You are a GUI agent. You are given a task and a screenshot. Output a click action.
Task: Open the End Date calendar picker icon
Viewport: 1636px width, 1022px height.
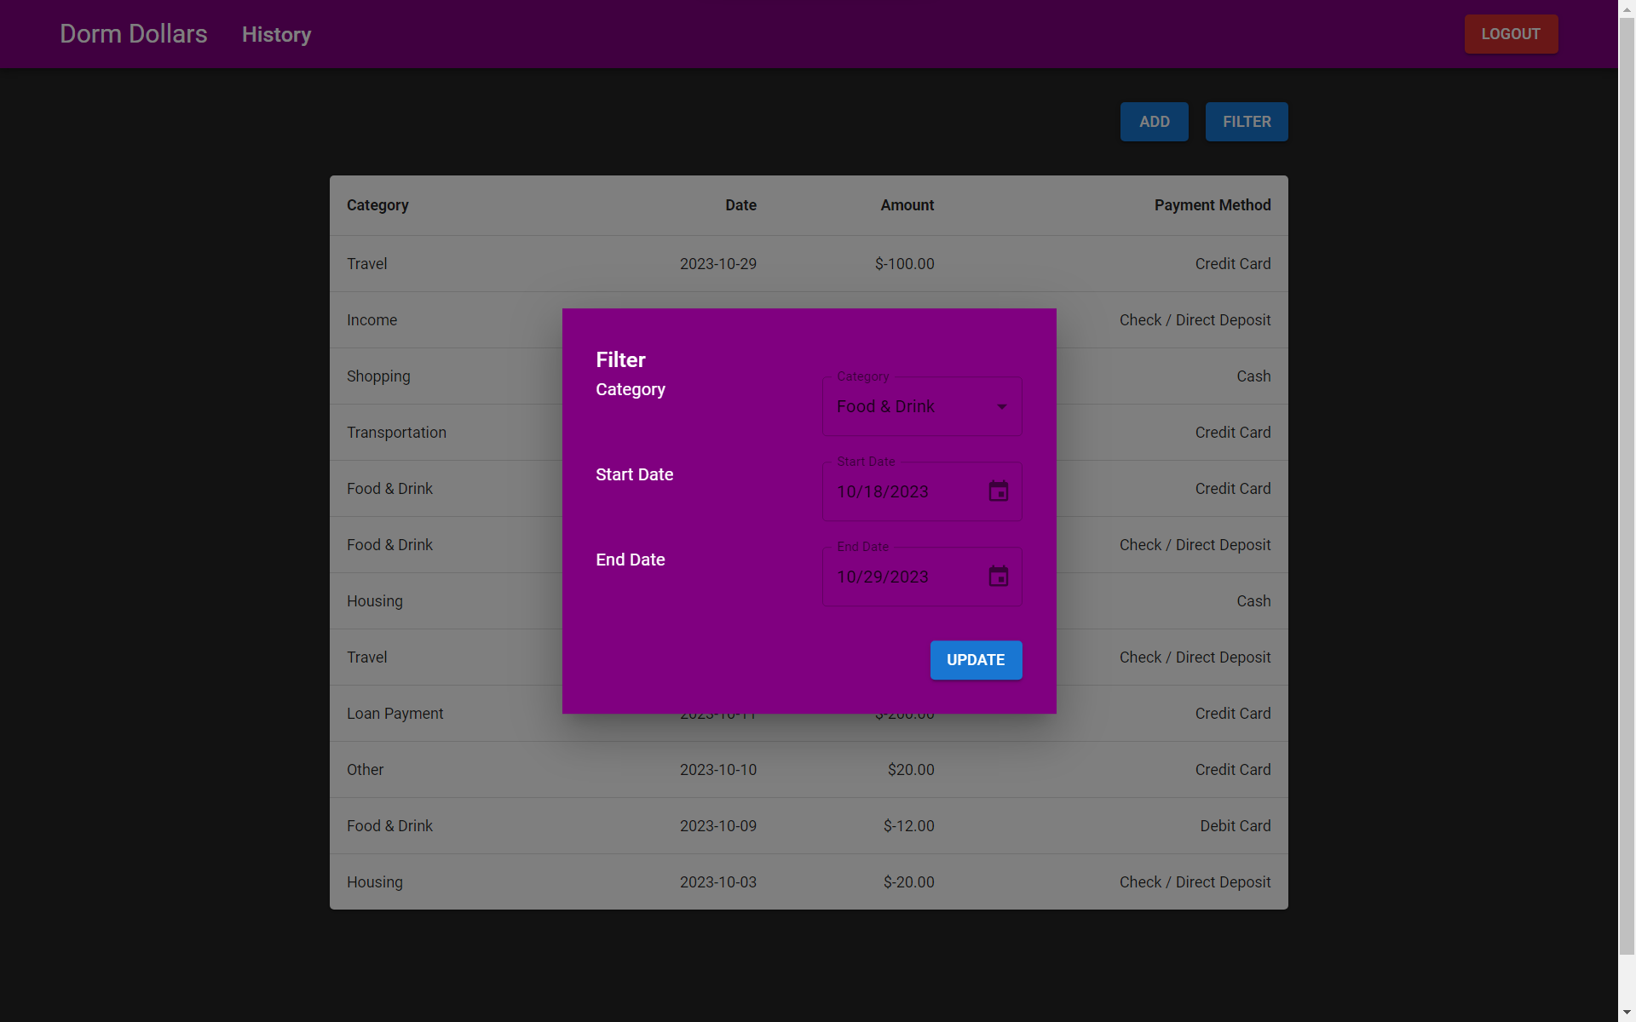pos(998,577)
